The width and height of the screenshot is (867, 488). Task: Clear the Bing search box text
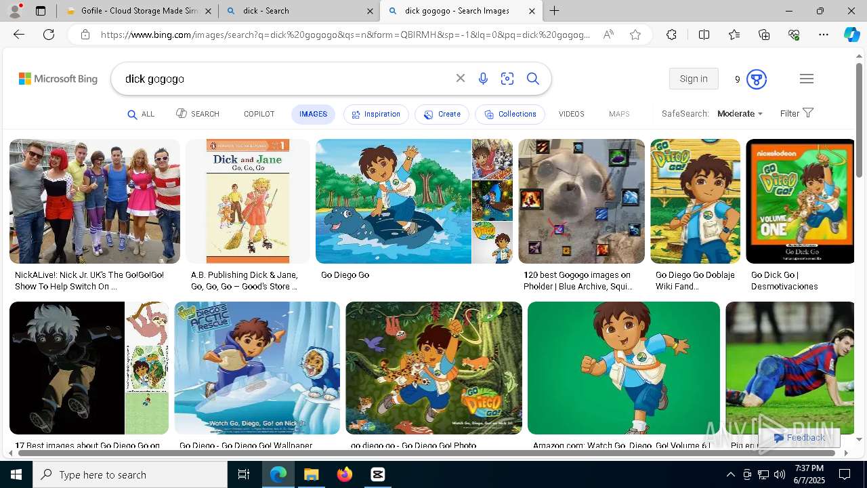point(461,79)
